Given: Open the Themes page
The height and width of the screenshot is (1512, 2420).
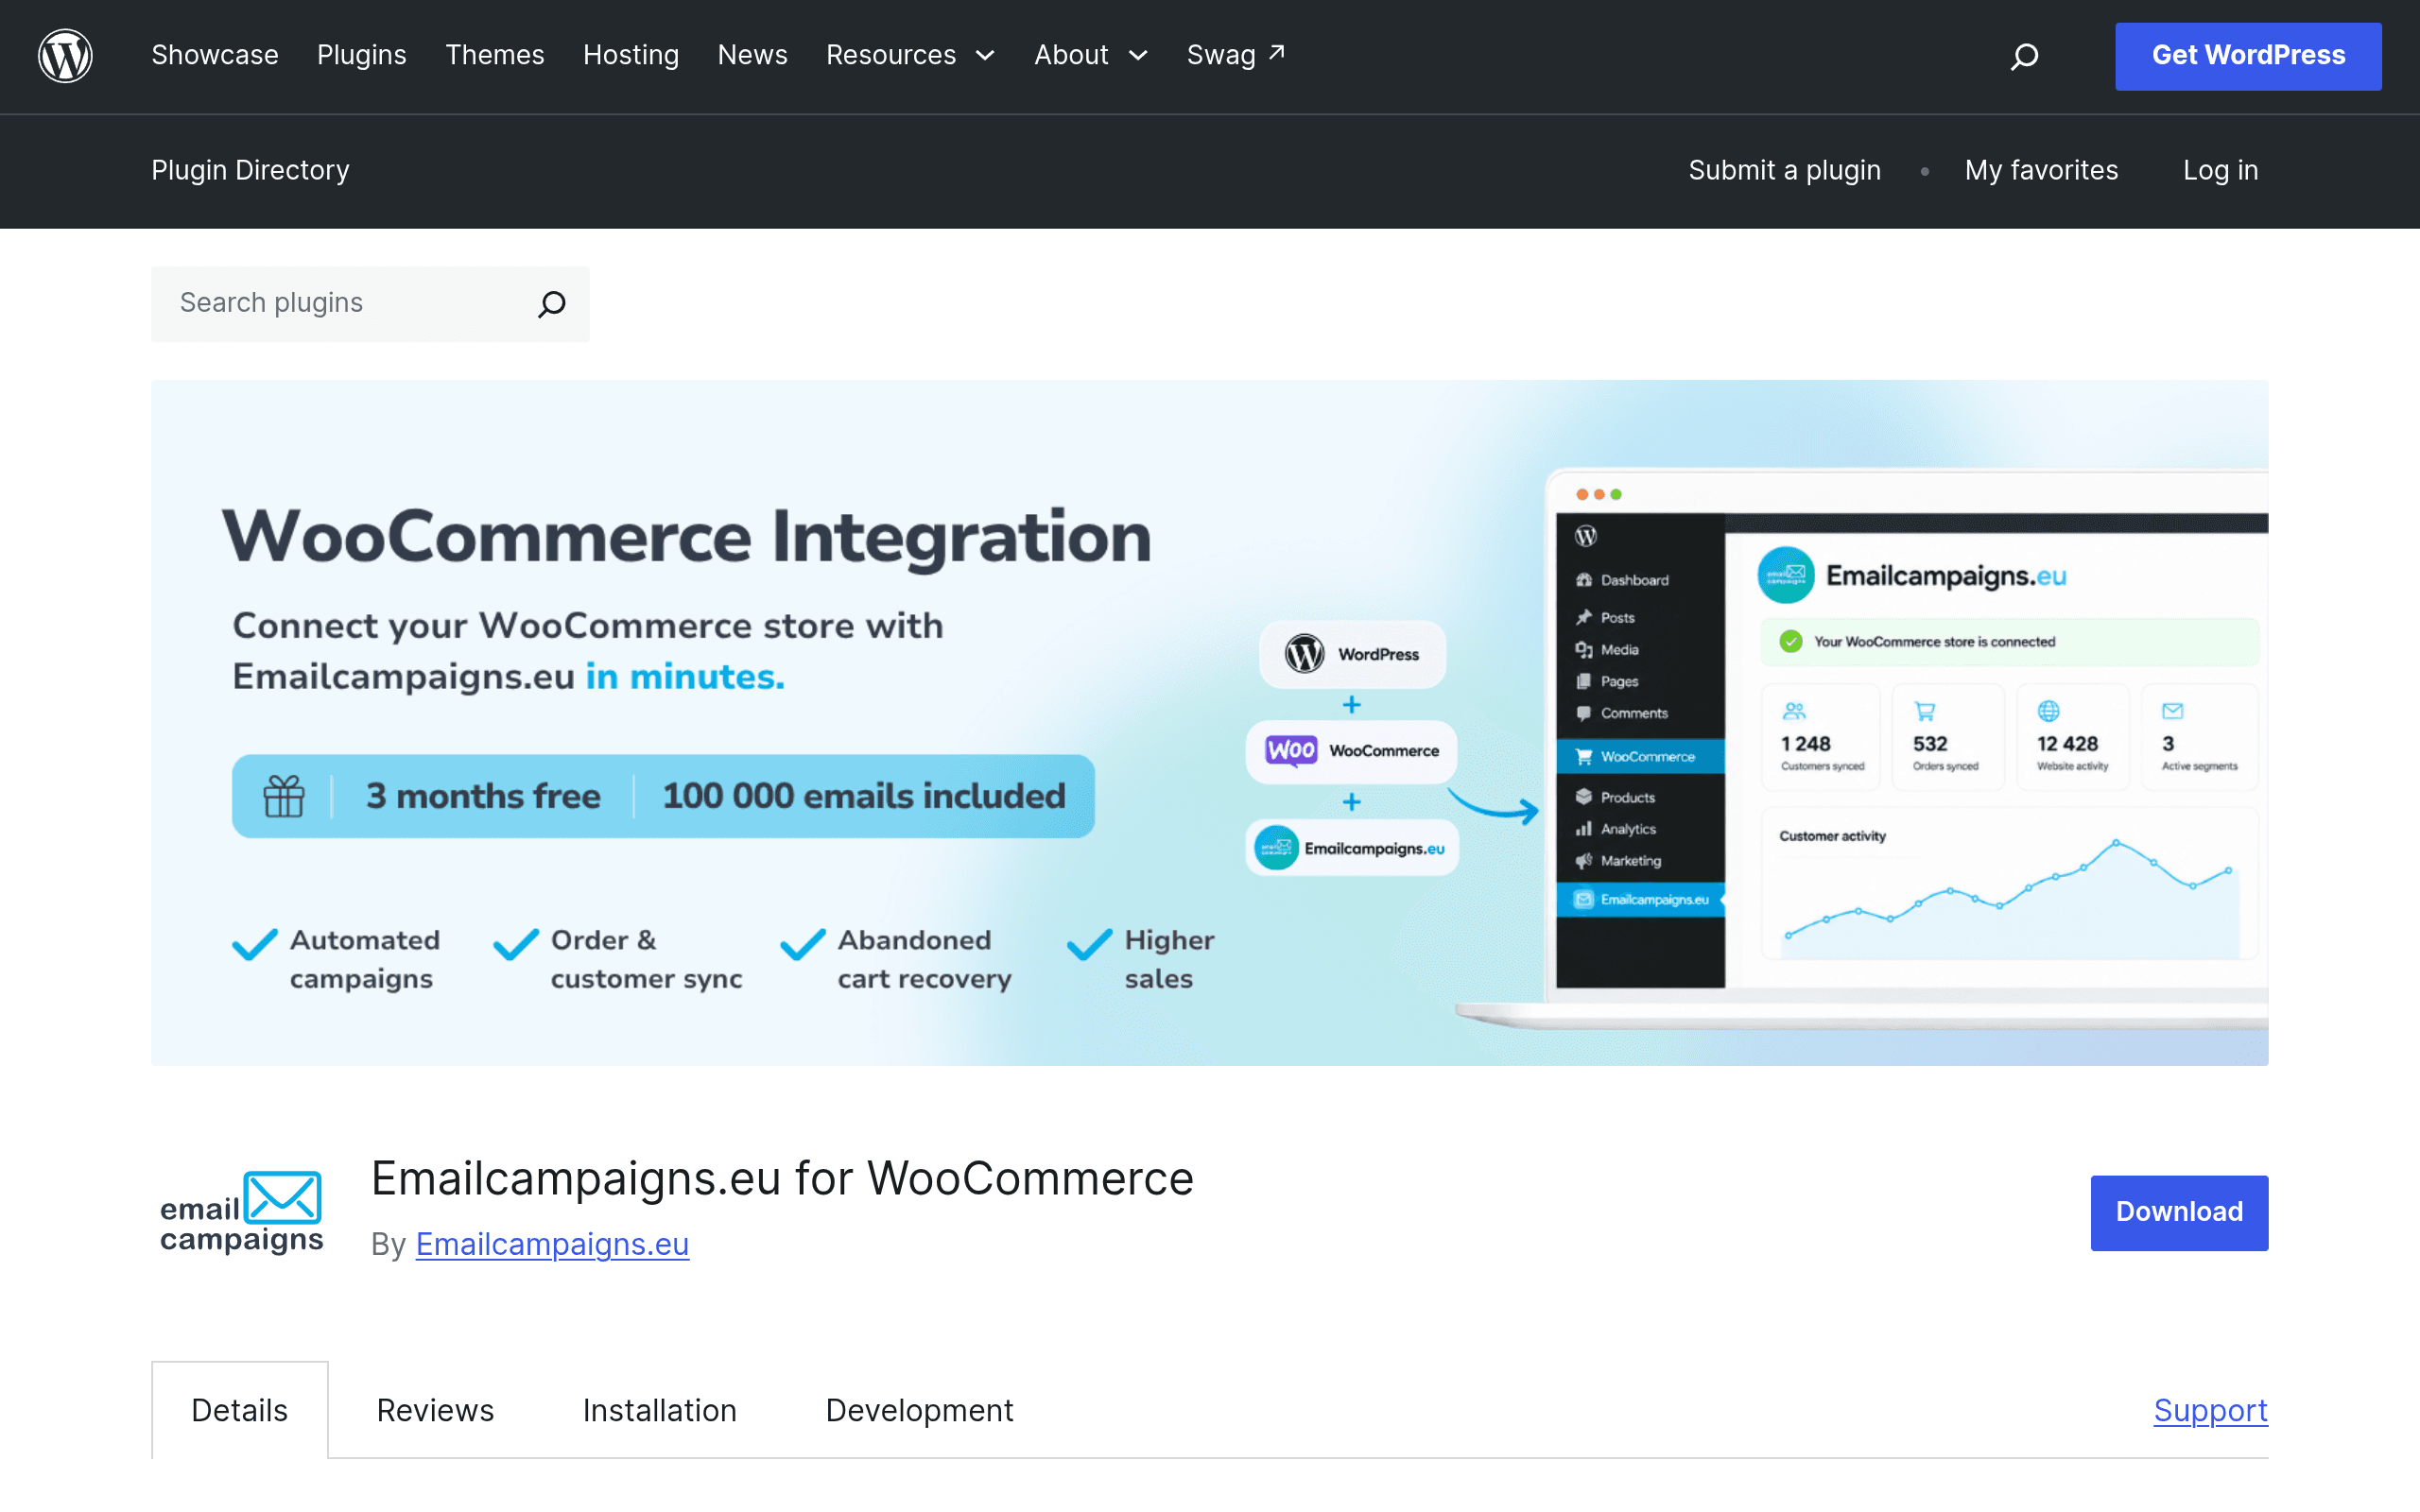Looking at the screenshot, I should pos(495,55).
